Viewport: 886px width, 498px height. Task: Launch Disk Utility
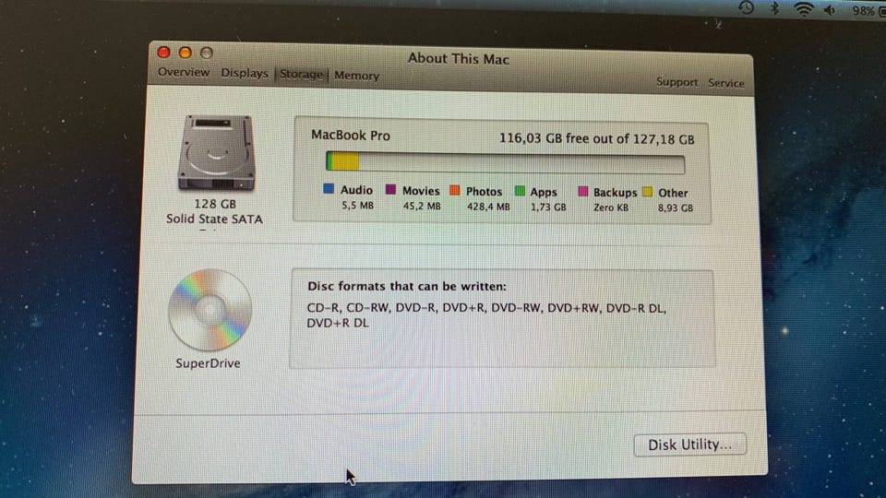coord(689,445)
